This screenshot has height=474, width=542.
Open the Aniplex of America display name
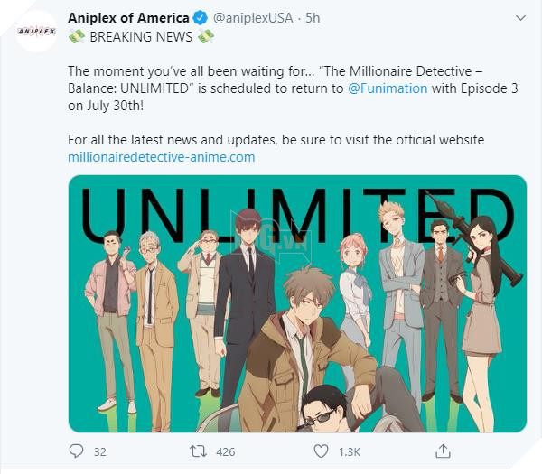click(x=128, y=18)
